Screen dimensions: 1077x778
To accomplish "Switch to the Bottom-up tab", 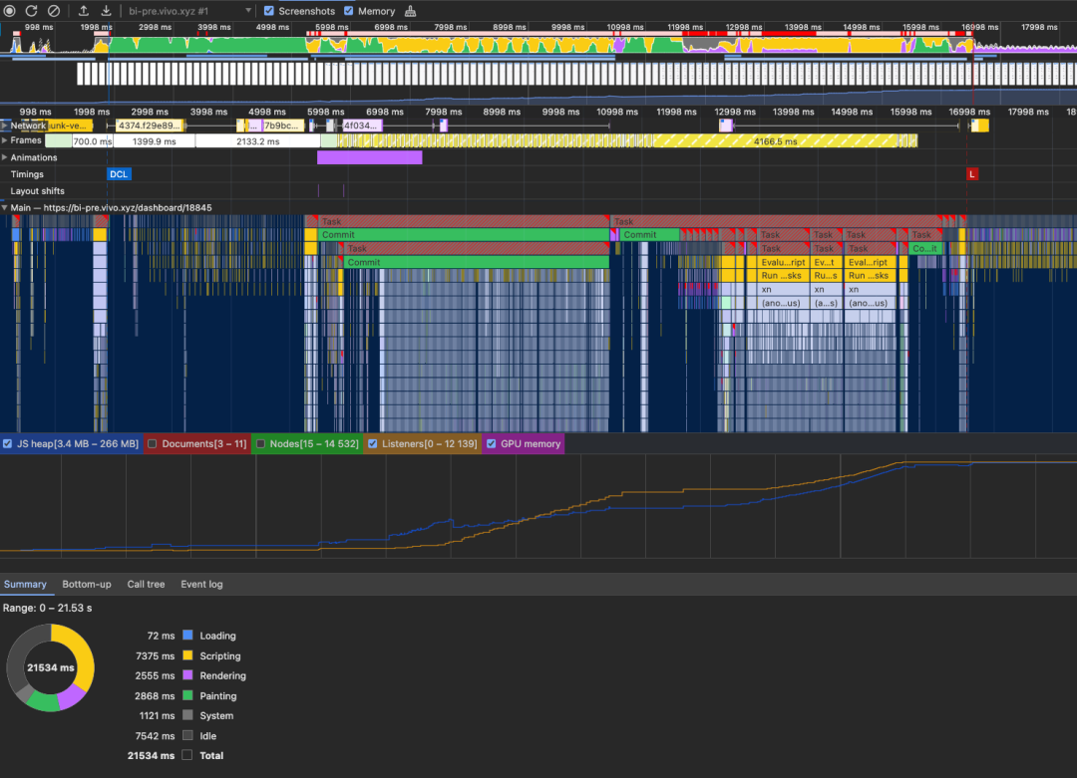I will (87, 584).
